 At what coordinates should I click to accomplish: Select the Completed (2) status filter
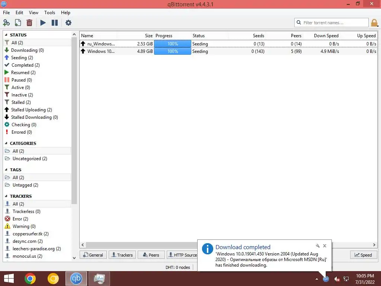pyautogui.click(x=38, y=65)
